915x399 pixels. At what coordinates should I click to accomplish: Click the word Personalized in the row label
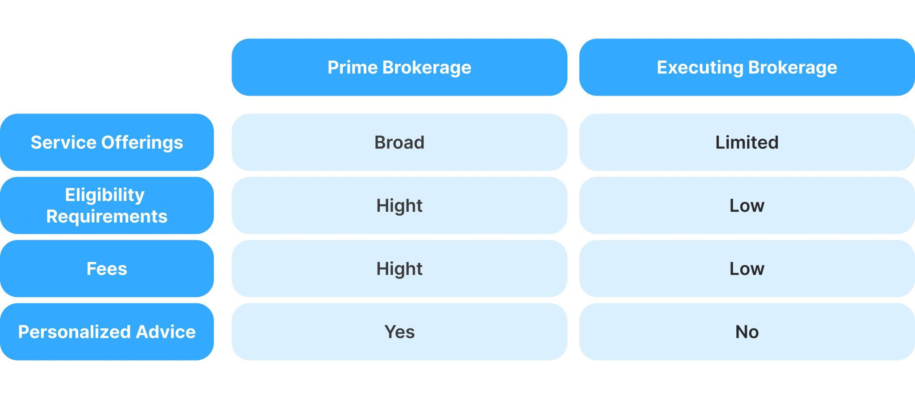coord(74,332)
